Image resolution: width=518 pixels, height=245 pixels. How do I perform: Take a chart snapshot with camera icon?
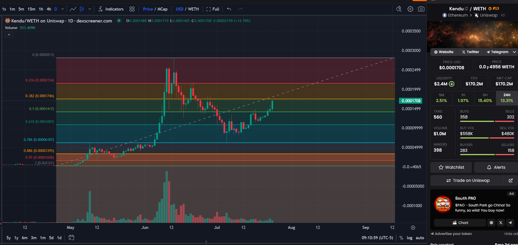point(421,9)
